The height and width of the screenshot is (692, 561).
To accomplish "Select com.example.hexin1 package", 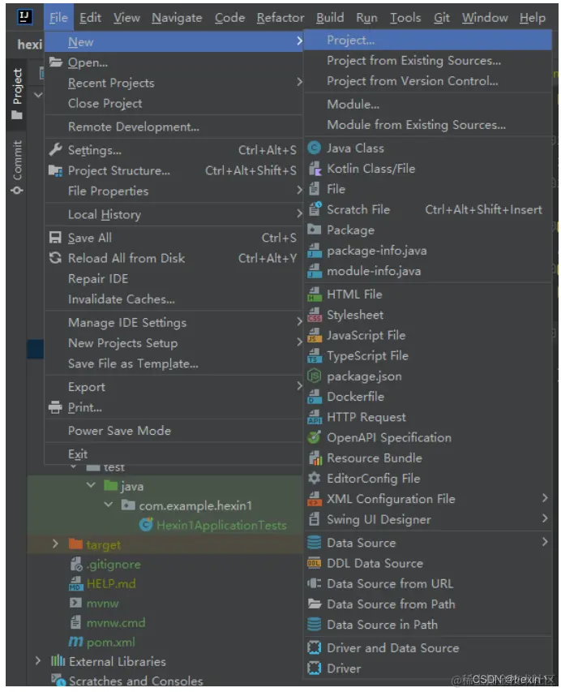I will [195, 505].
